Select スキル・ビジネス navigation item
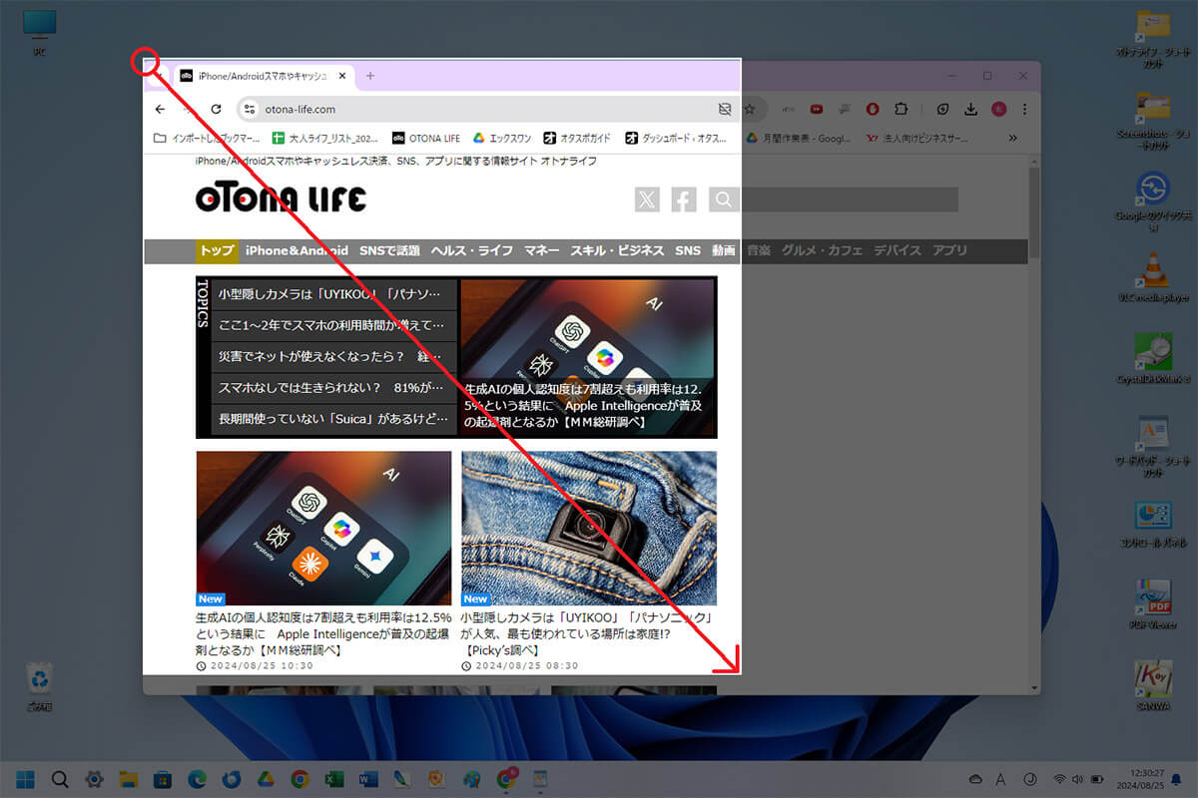 [617, 250]
